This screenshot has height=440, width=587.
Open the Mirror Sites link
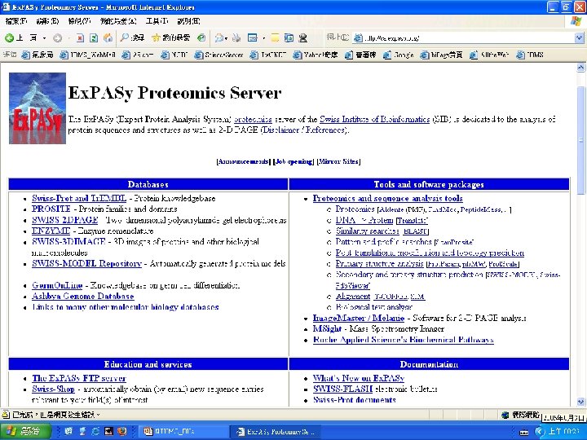[x=339, y=161]
